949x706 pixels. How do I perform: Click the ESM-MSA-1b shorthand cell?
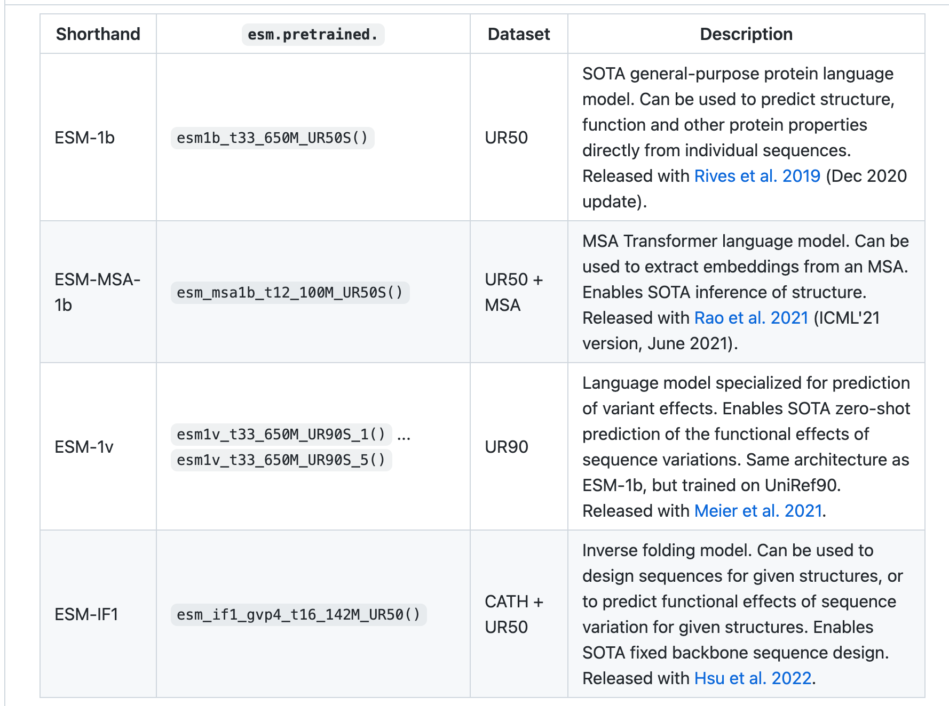(x=97, y=292)
